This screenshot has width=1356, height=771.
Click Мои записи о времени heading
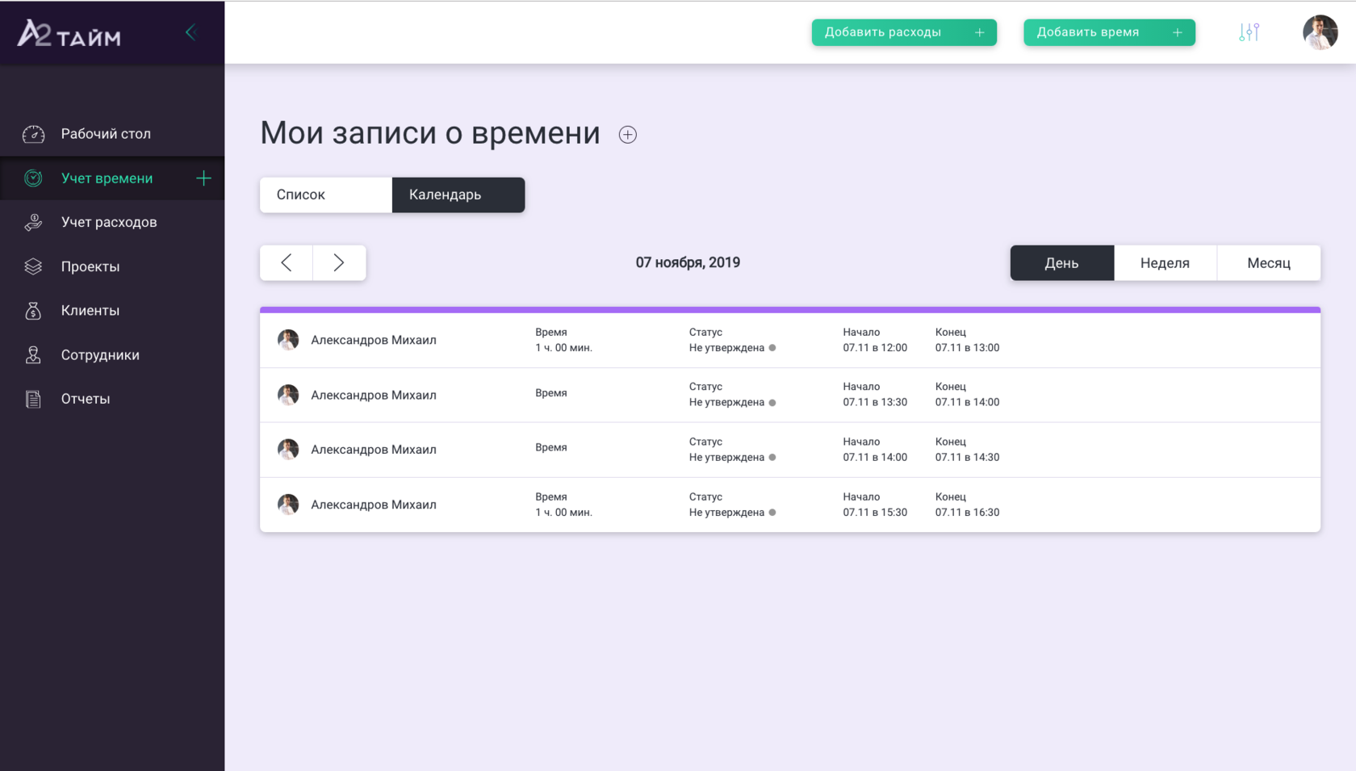430,133
